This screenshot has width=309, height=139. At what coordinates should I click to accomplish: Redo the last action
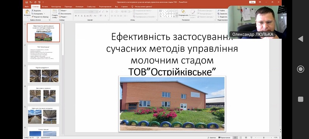(35, 2)
